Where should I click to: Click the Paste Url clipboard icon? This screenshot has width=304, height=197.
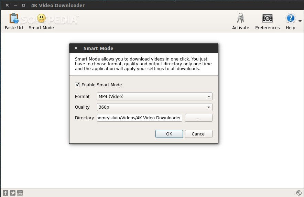coord(14,18)
